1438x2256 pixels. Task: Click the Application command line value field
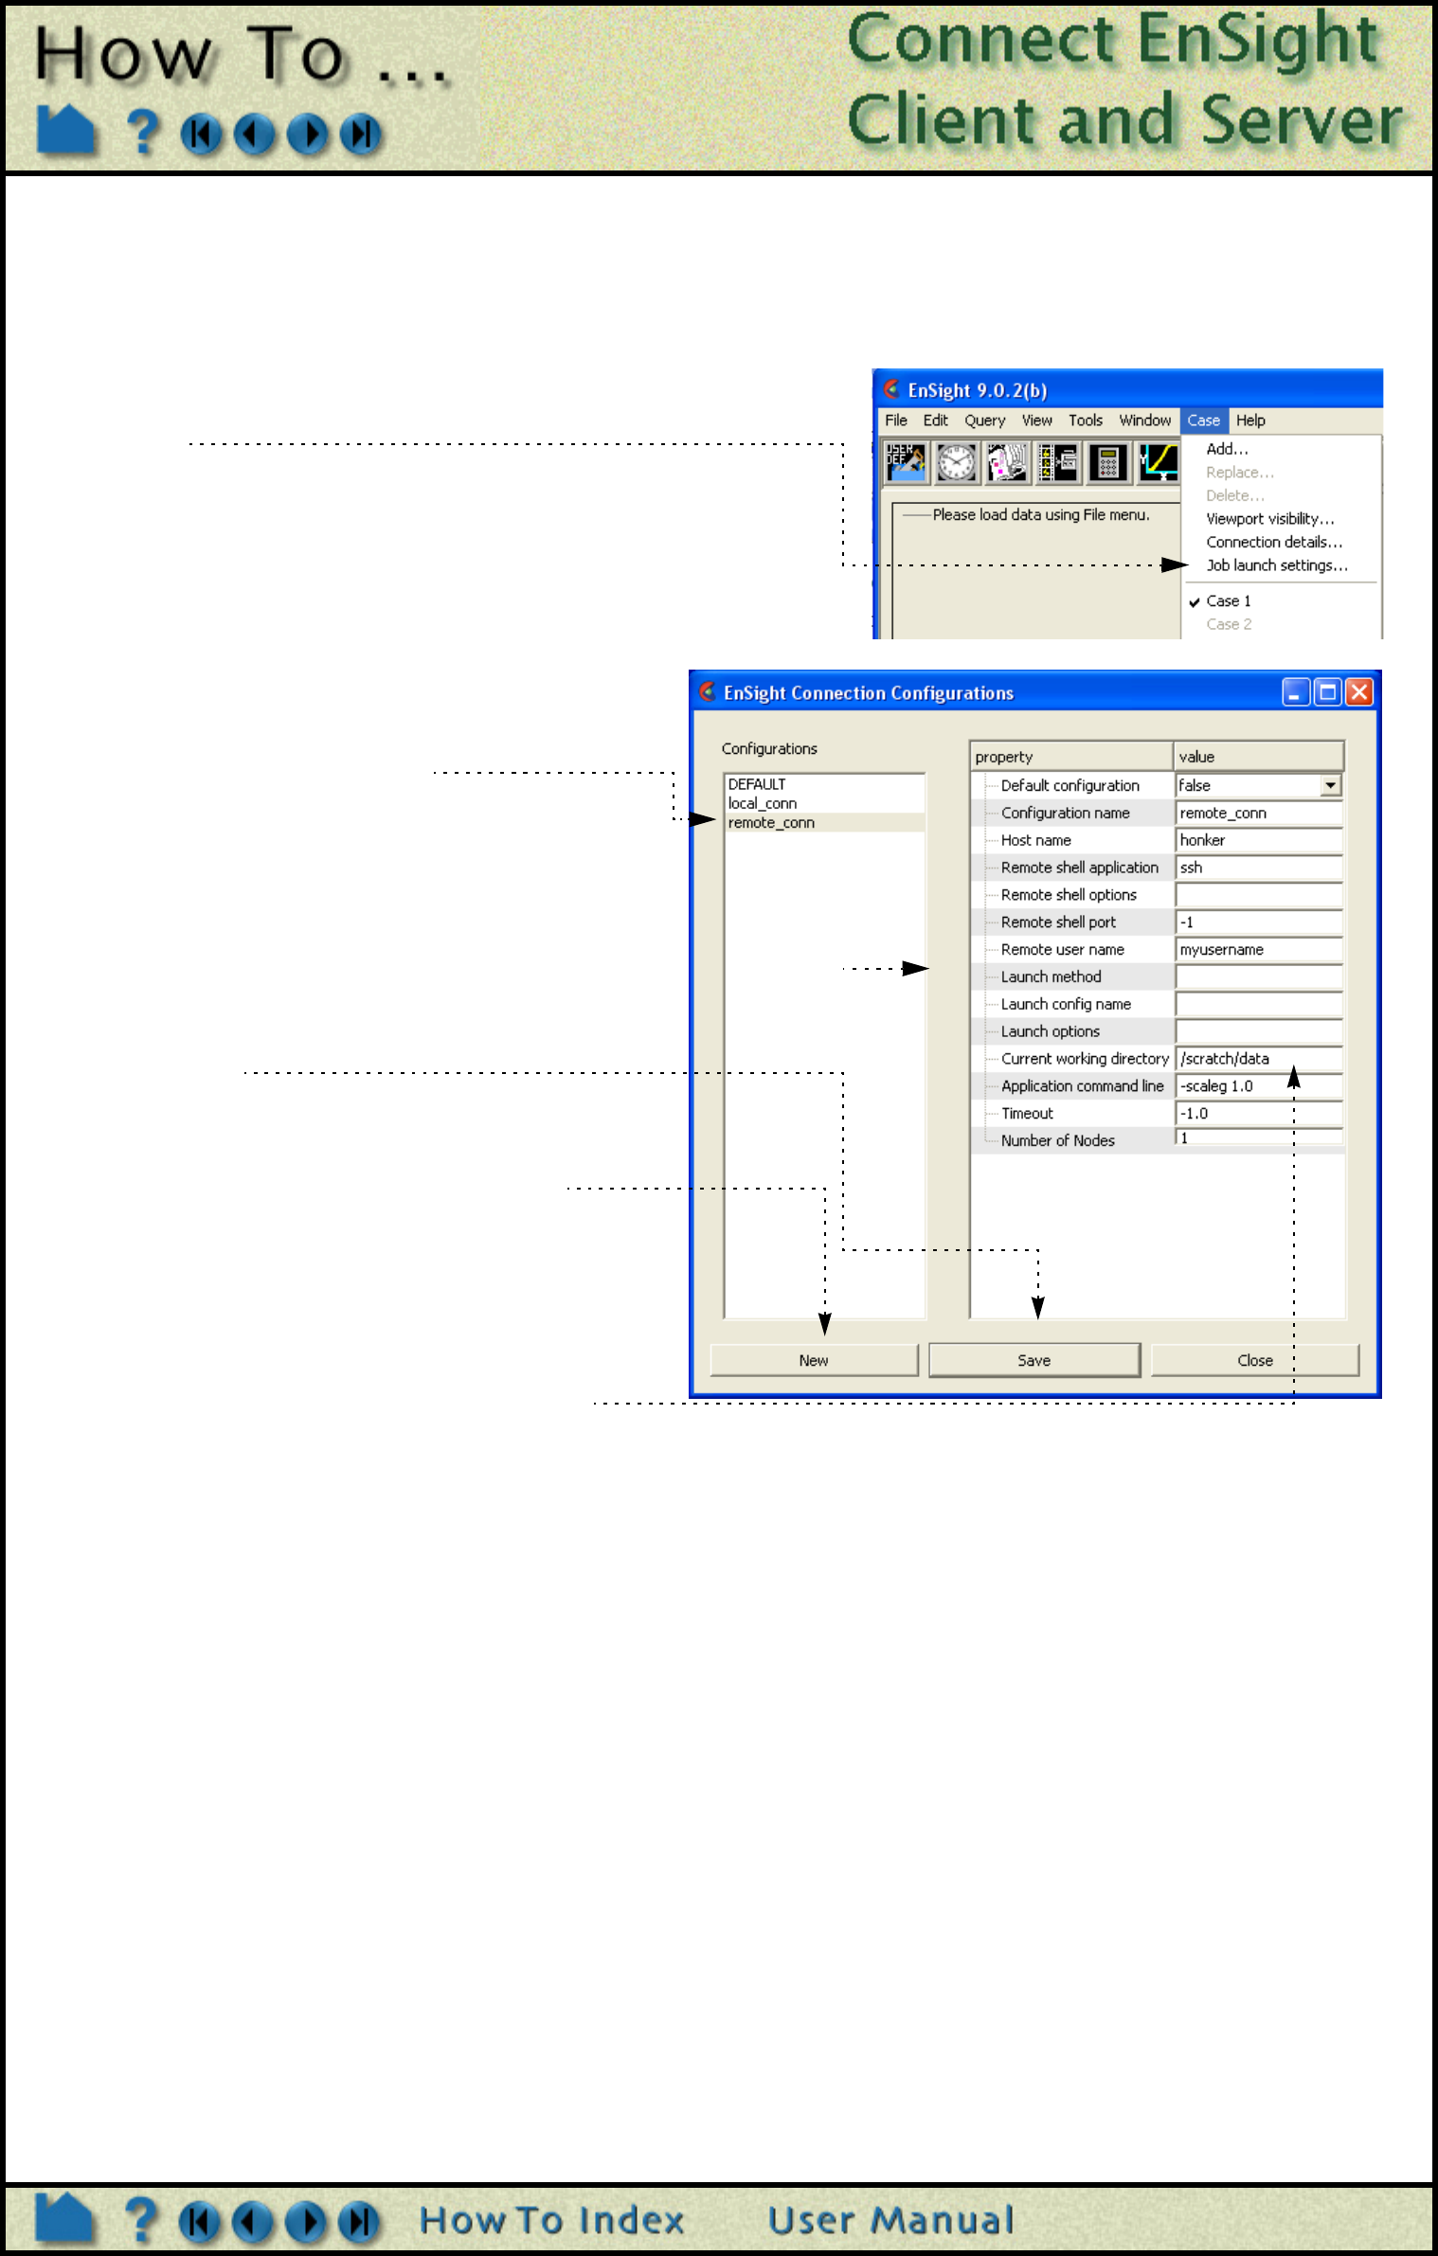[x=1259, y=1086]
